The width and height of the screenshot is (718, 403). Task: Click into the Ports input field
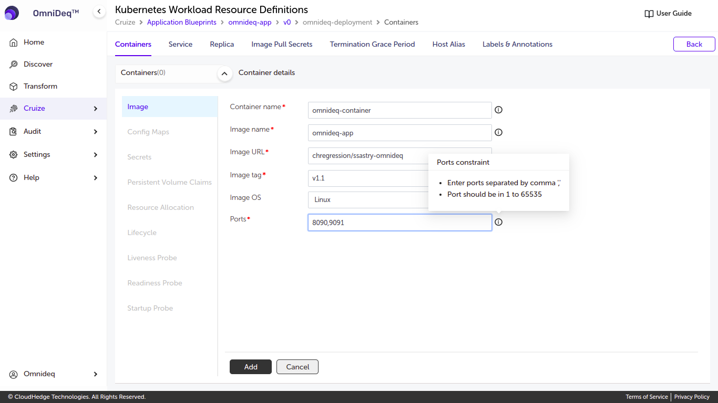(x=399, y=222)
